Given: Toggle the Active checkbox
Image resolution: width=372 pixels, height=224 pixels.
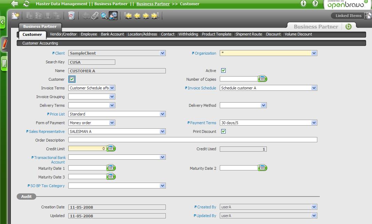Looking at the screenshot, I should tap(223, 71).
